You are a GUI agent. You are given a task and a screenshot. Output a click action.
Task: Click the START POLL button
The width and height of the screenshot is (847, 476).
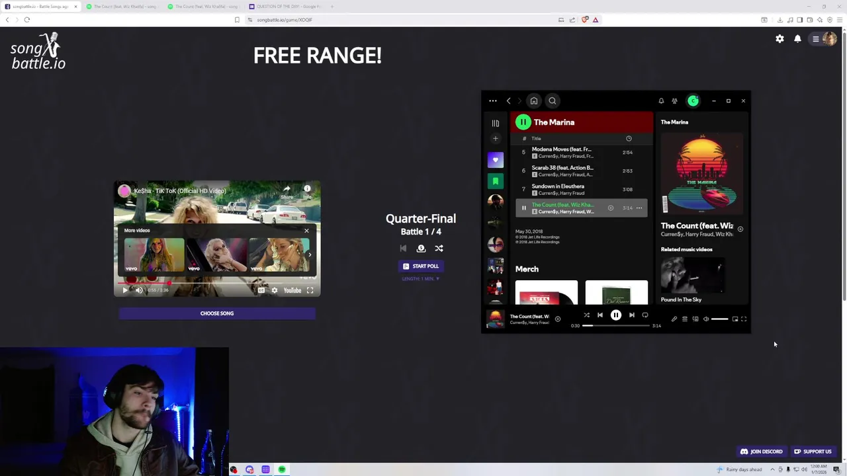click(x=421, y=266)
